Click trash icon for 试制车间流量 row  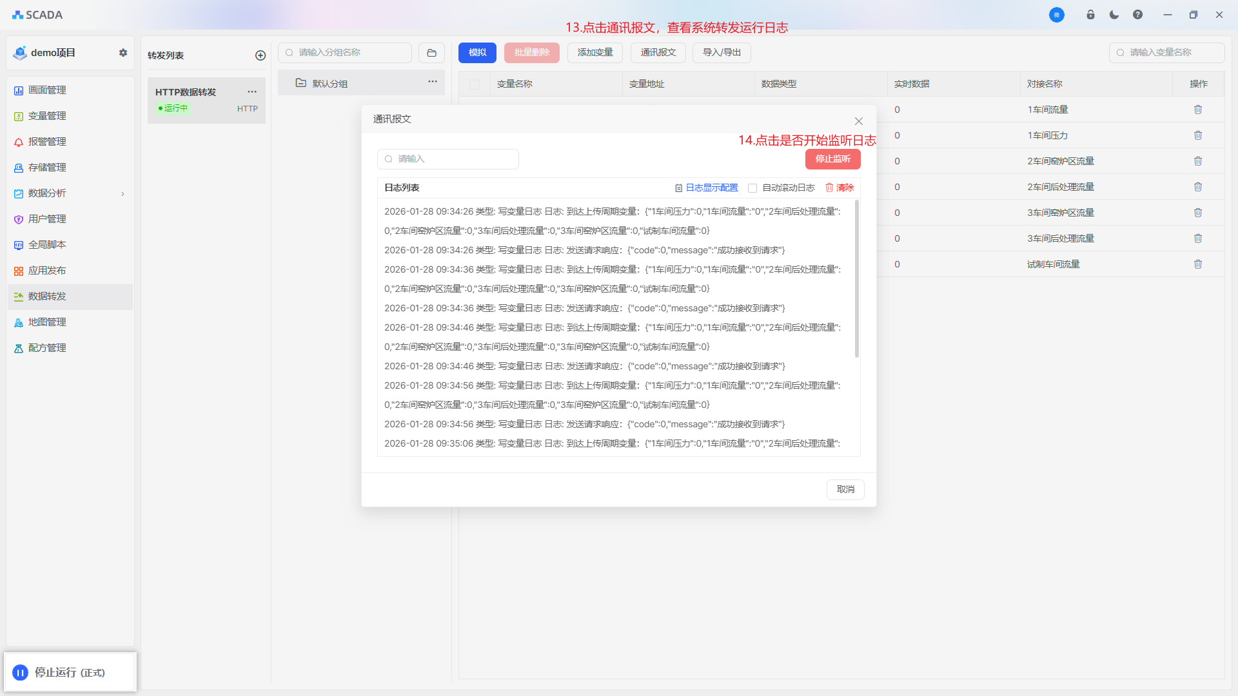point(1197,264)
